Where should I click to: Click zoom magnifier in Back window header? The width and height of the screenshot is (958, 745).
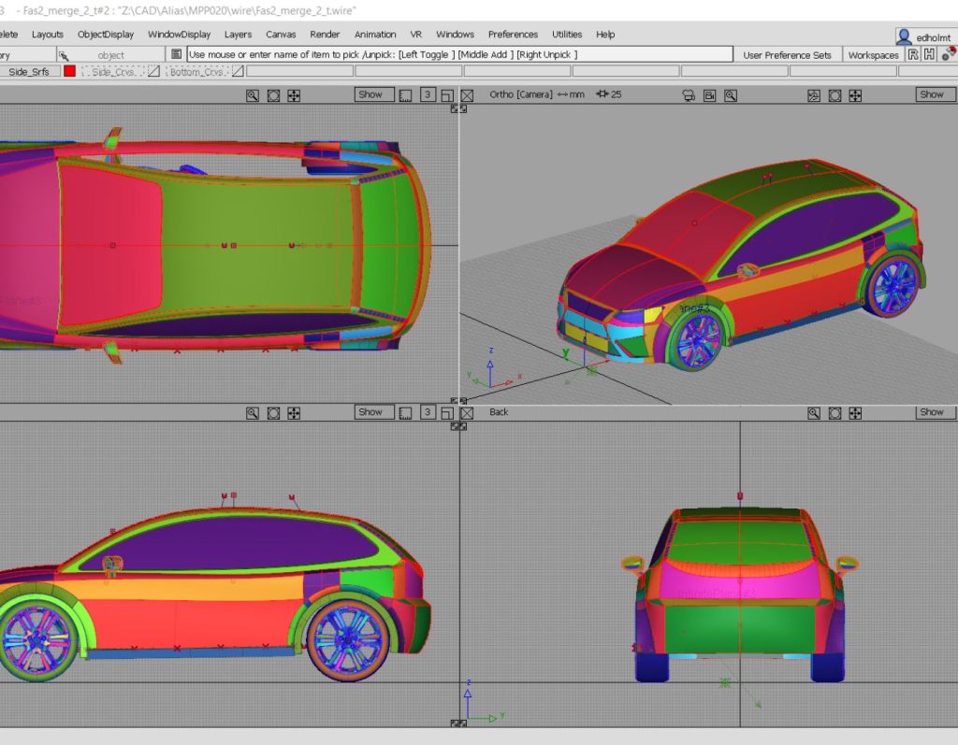(814, 413)
